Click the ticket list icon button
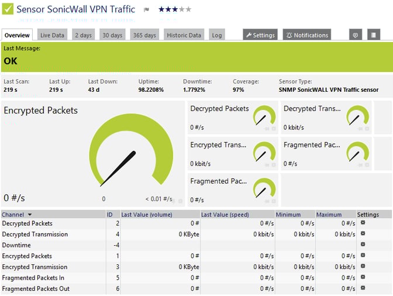The width and height of the screenshot is (393, 296). [x=374, y=35]
